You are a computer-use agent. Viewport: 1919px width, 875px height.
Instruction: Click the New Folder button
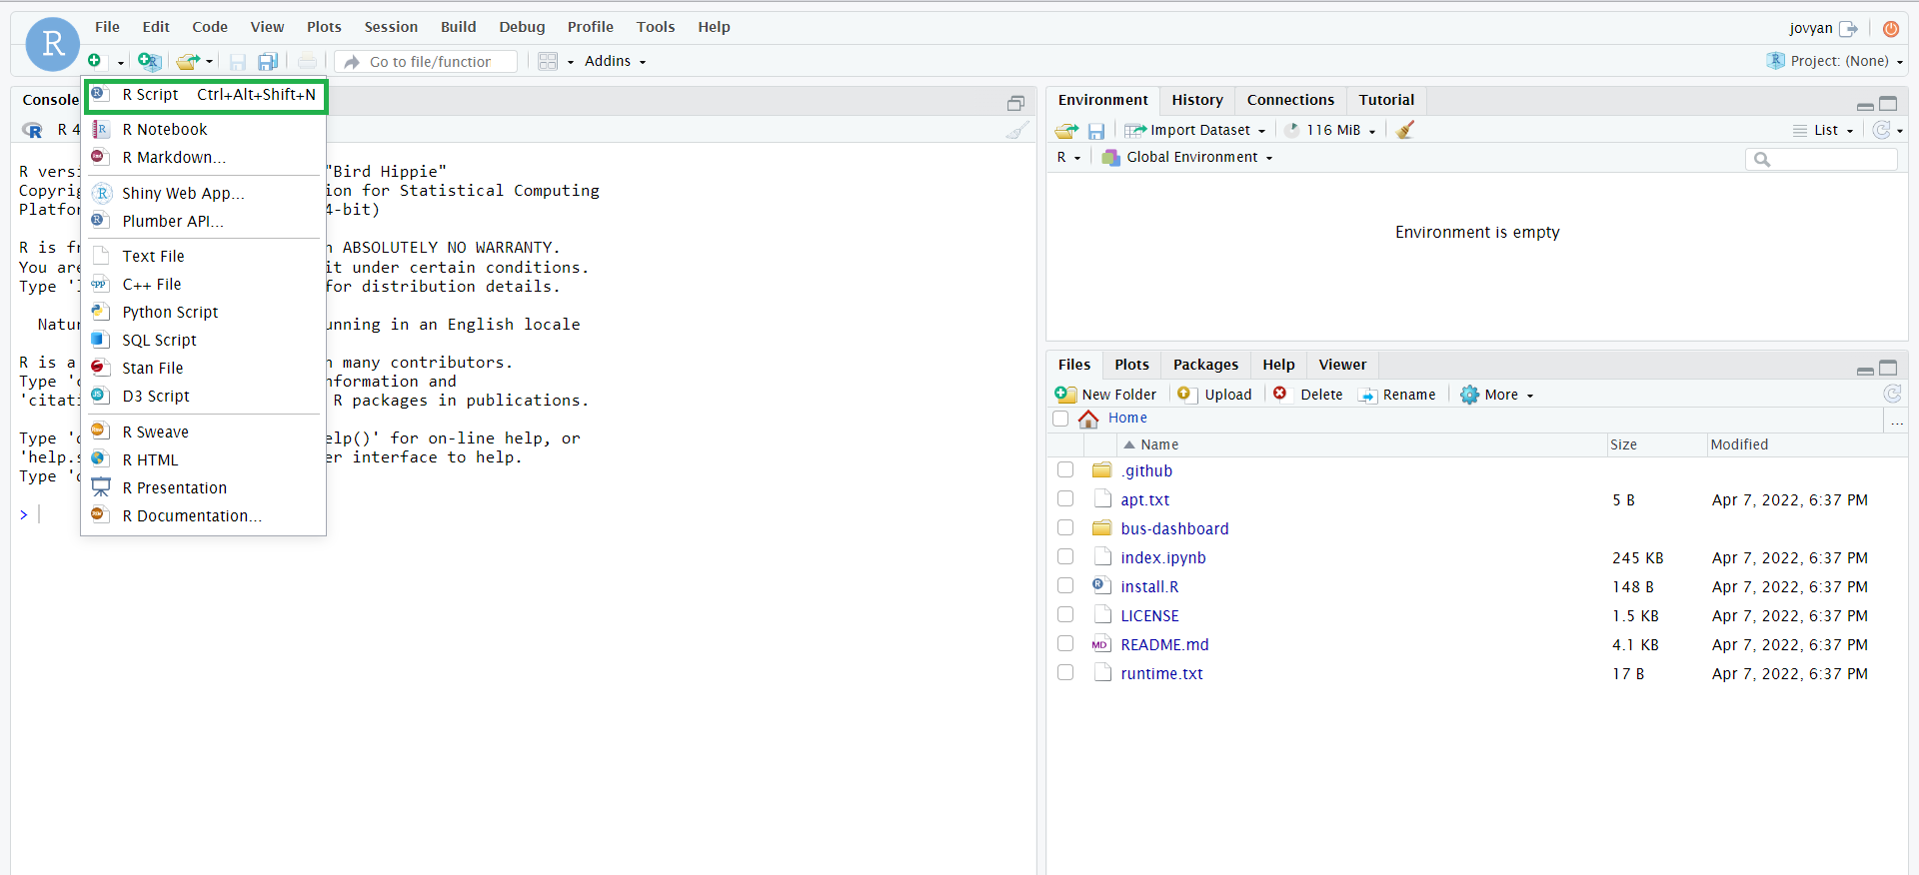click(1105, 395)
